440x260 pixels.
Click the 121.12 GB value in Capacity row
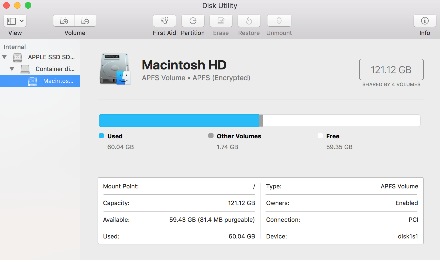[x=242, y=203]
